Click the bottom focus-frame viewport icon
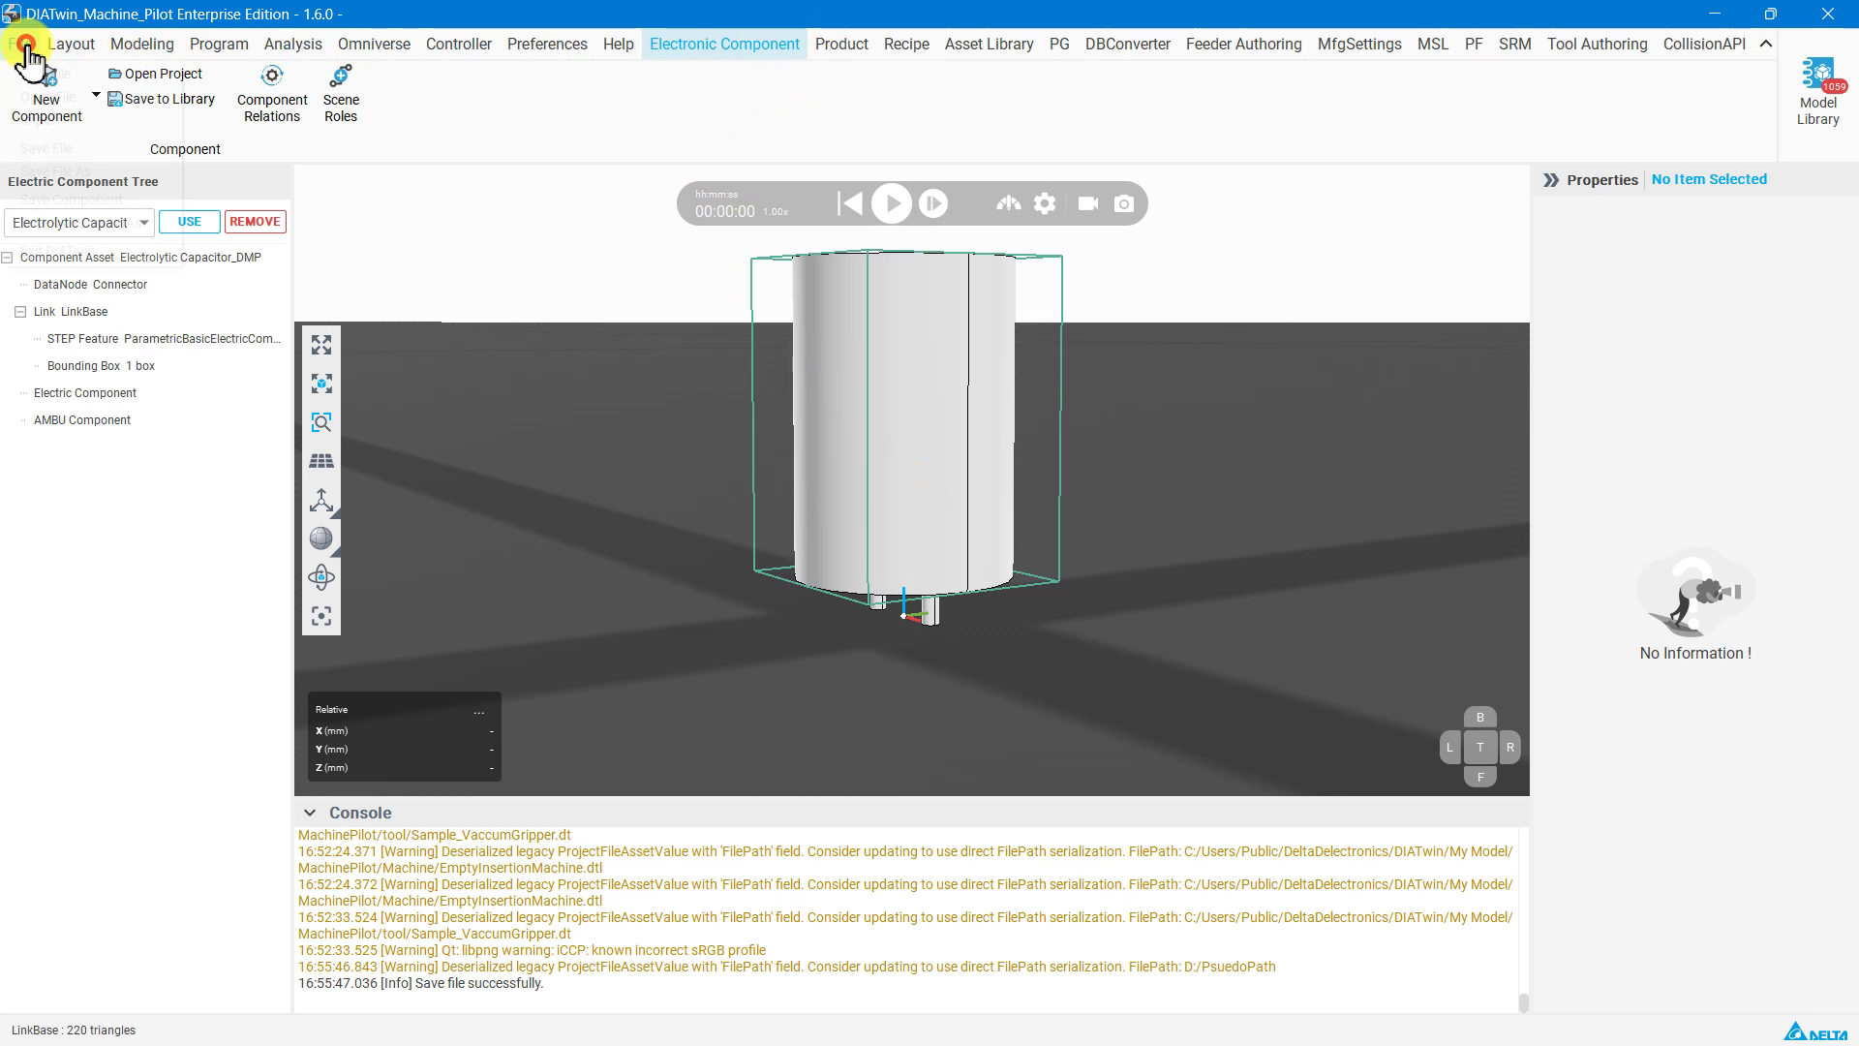Image resolution: width=1859 pixels, height=1046 pixels. pyautogui.click(x=321, y=616)
